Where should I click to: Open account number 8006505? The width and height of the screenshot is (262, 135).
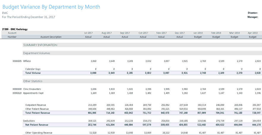coord(17,61)
